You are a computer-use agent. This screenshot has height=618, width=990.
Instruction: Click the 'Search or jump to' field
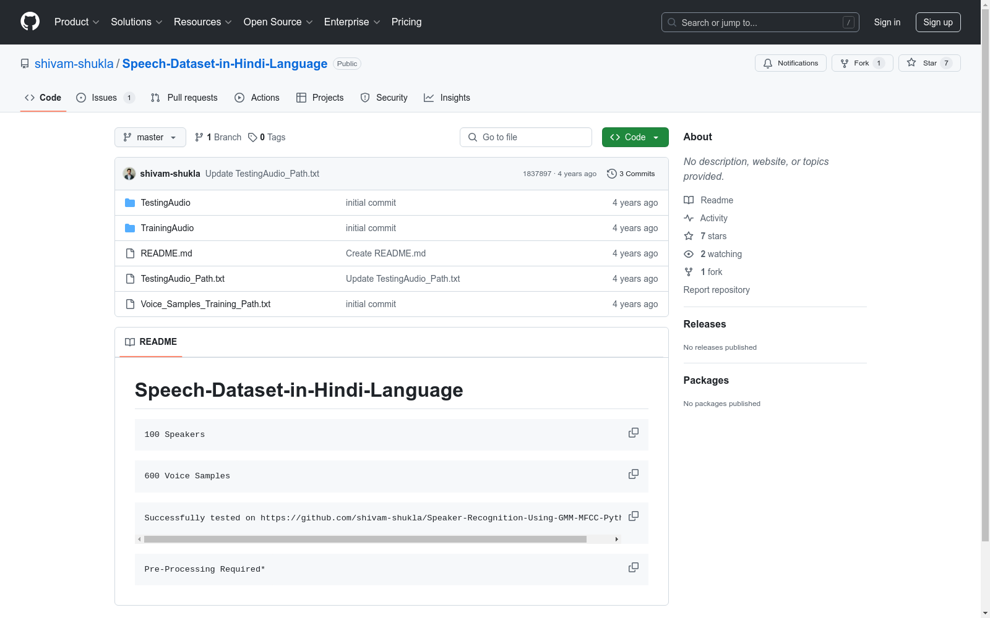[x=760, y=22]
